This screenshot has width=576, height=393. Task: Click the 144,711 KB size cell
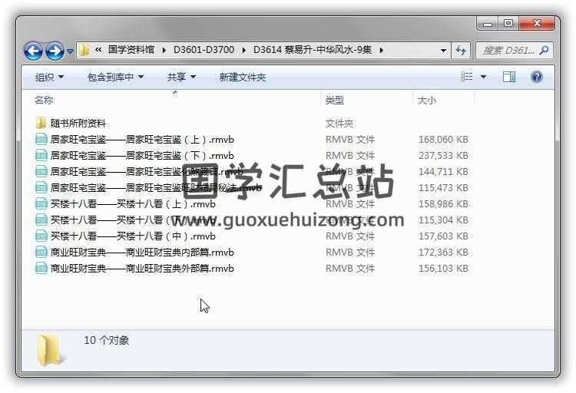443,172
